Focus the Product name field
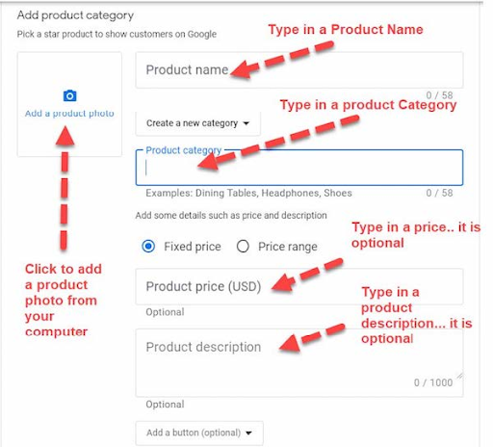 coord(299,69)
